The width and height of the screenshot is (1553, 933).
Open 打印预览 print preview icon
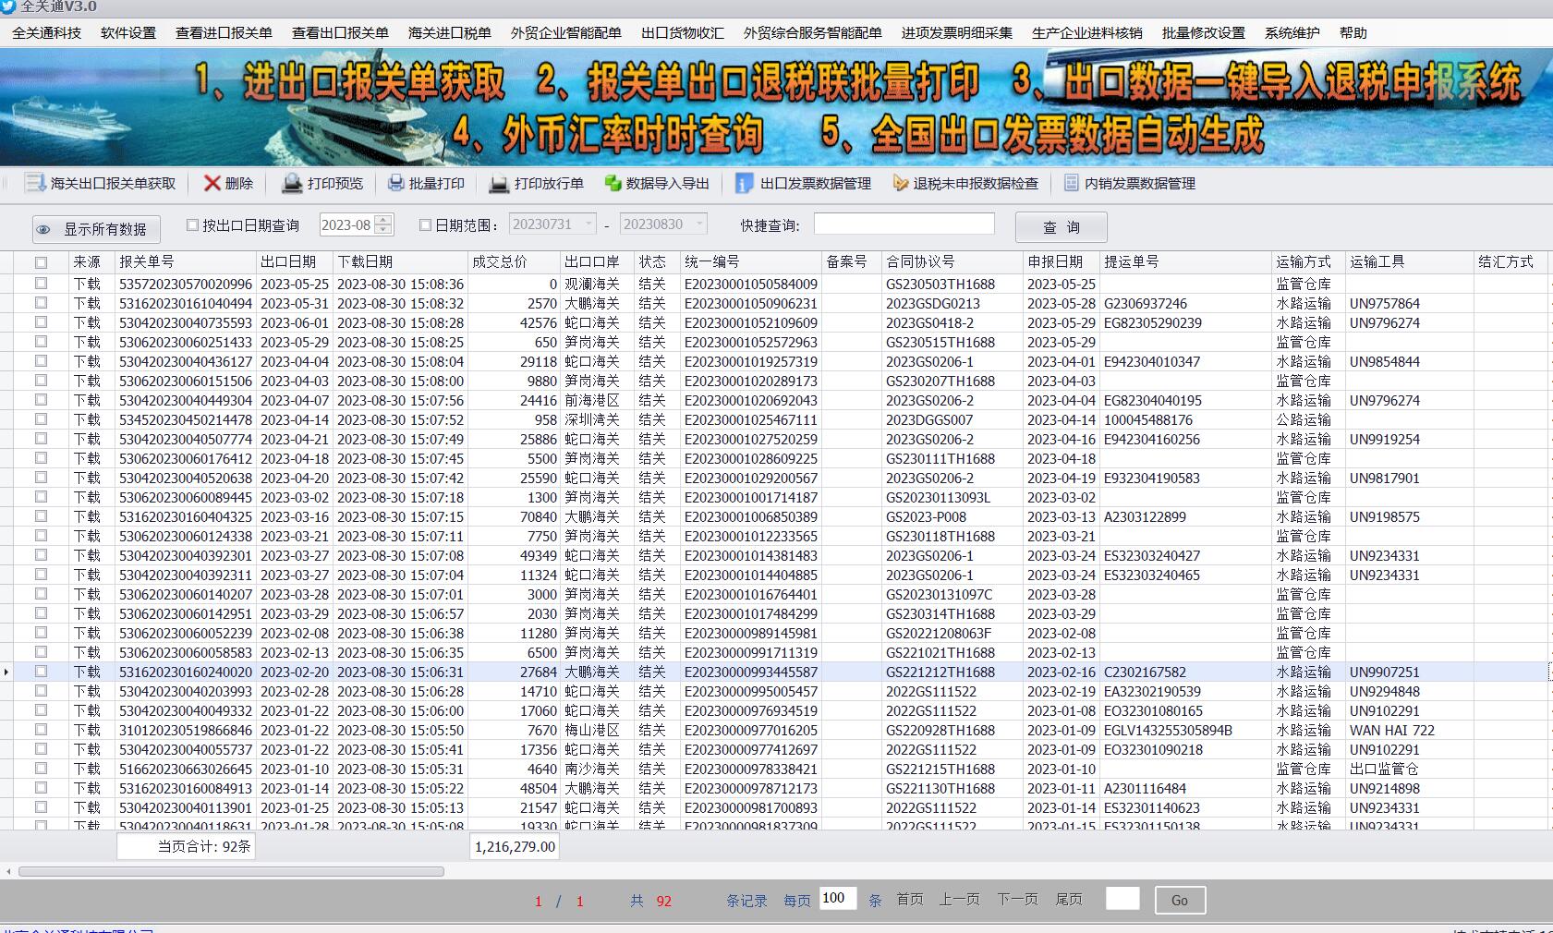pos(292,183)
